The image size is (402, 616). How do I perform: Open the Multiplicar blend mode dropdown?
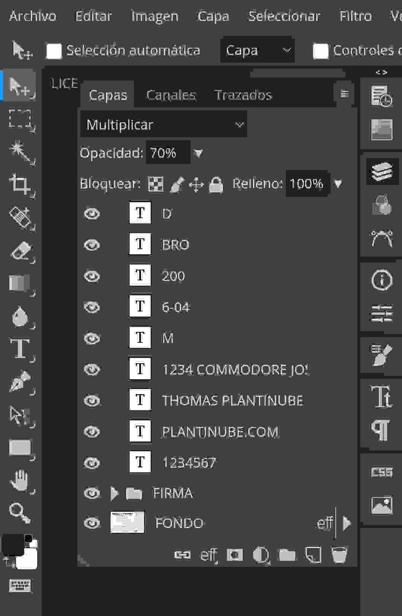164,125
